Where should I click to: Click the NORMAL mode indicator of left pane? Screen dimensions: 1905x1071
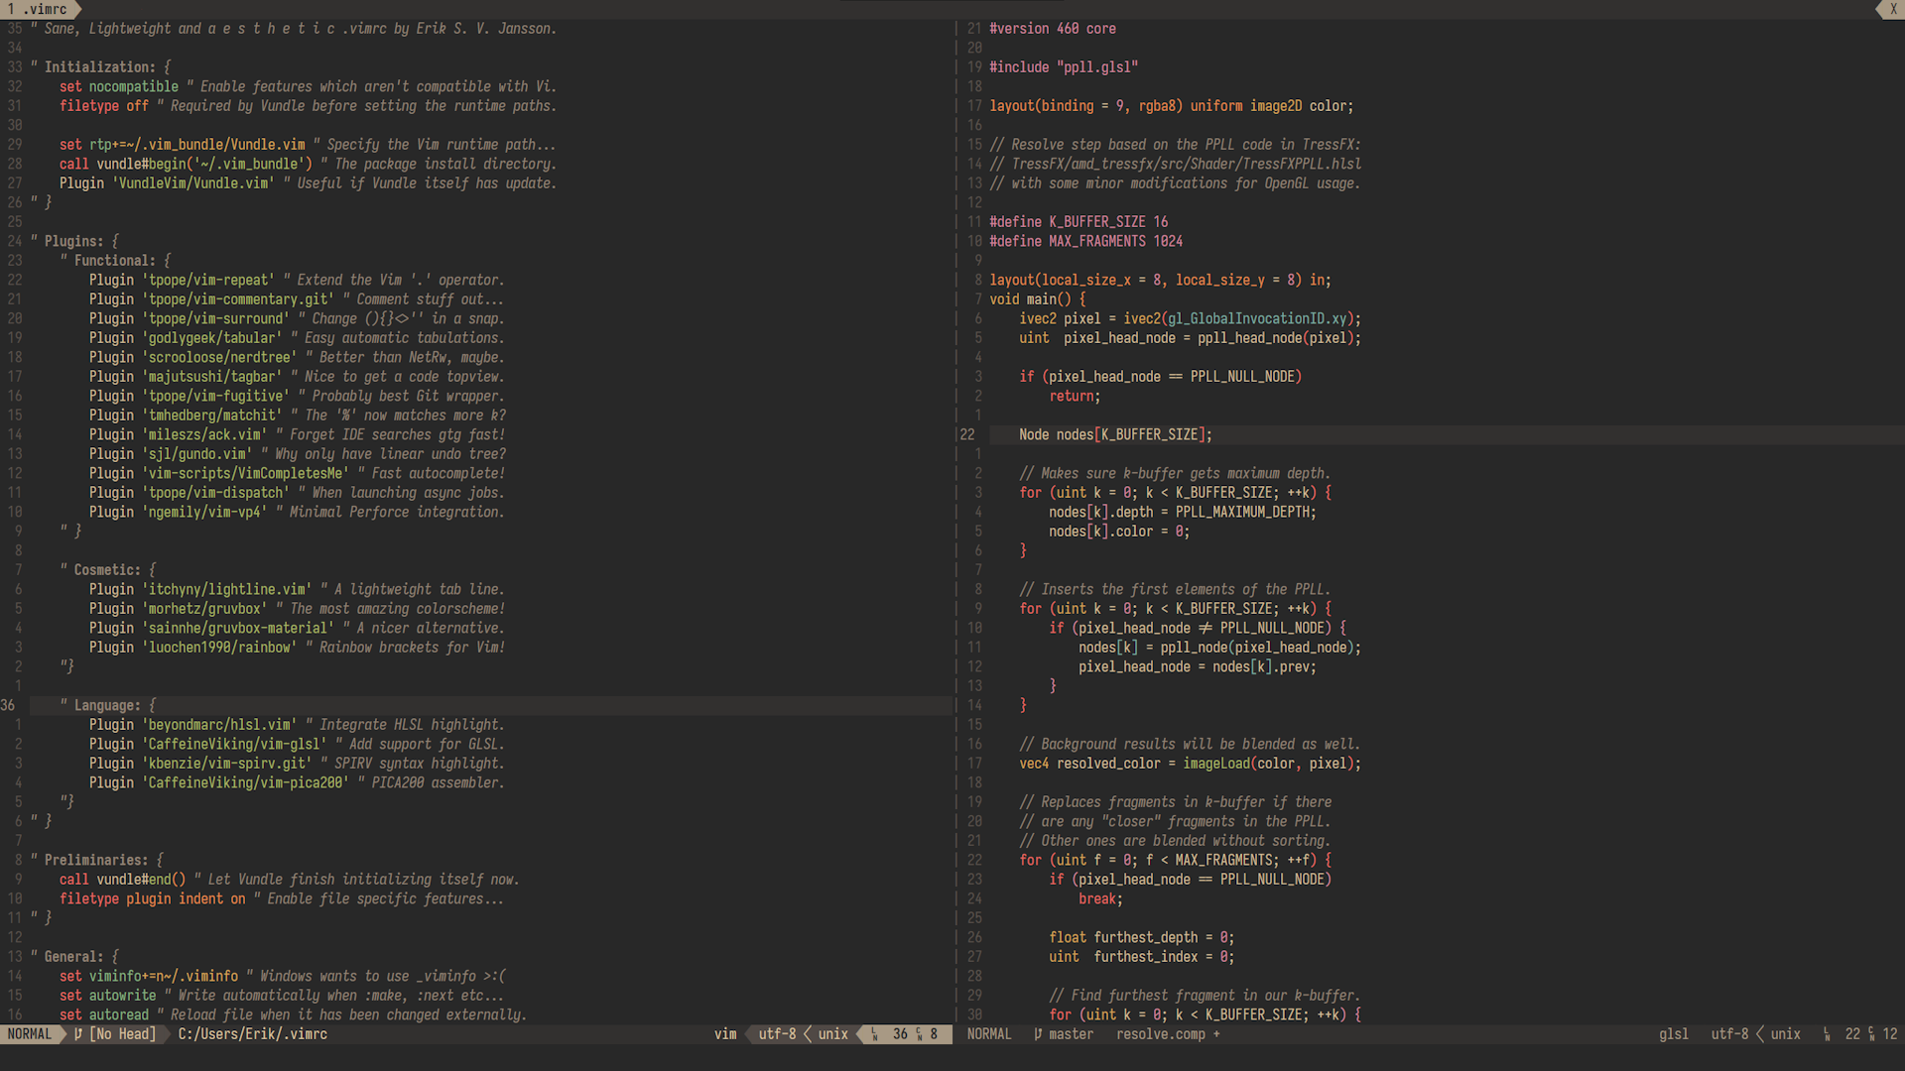tap(30, 1034)
